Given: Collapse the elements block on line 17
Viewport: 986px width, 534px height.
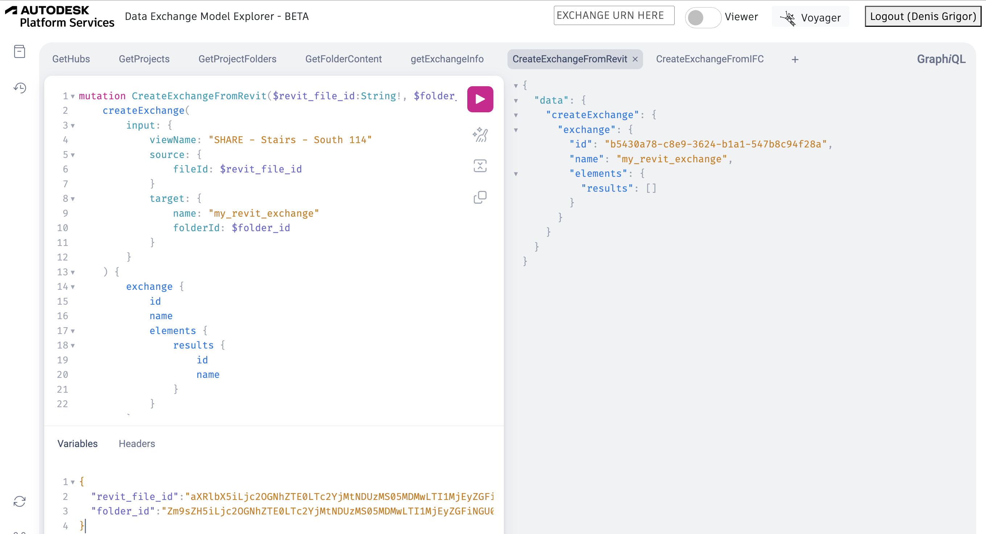Looking at the screenshot, I should 73,331.
